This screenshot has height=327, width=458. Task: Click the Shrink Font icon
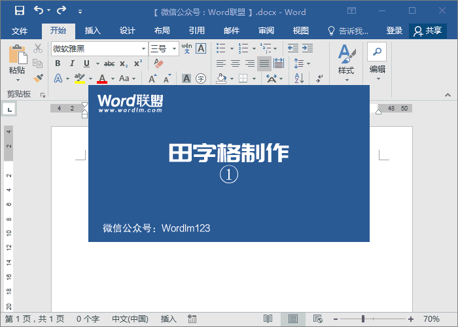pyautogui.click(x=167, y=78)
